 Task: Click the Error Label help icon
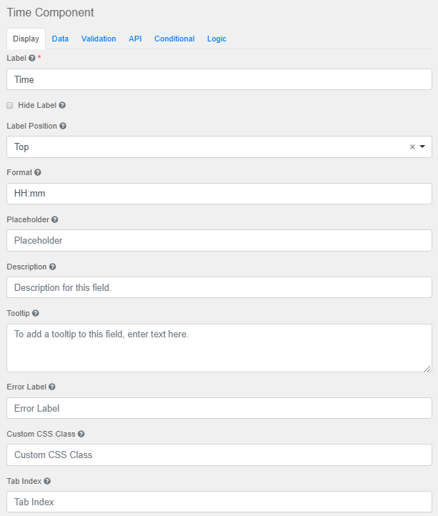click(x=52, y=387)
